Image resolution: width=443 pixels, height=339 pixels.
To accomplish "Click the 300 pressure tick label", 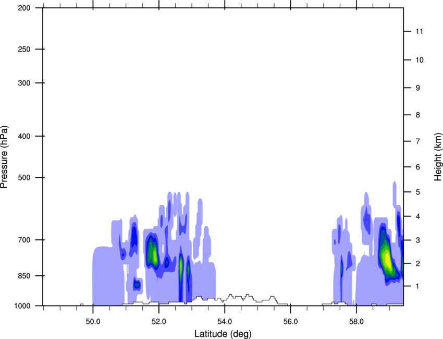I will point(24,83).
